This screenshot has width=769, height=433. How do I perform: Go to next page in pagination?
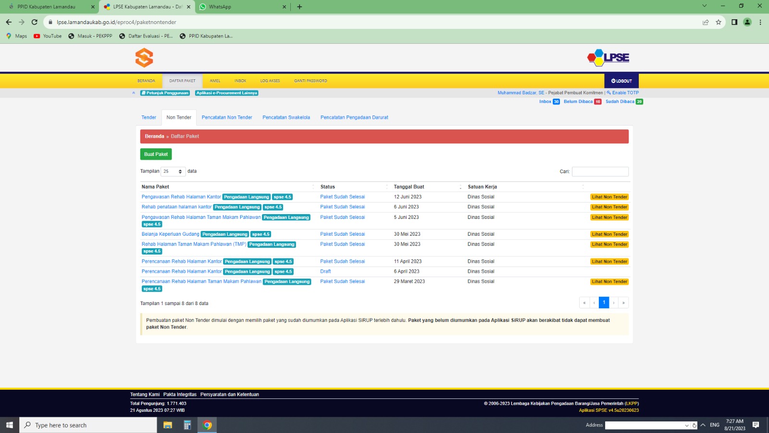[x=614, y=303]
